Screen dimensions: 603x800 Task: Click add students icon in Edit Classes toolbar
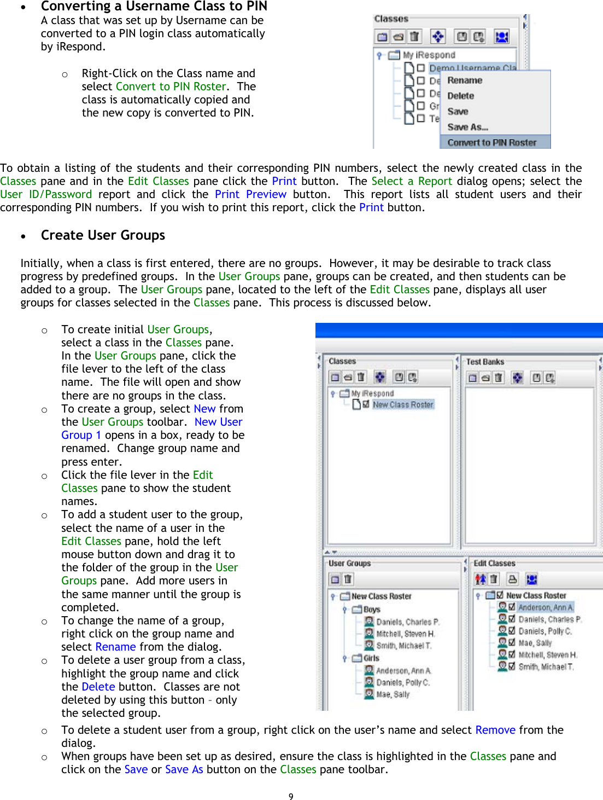481,579
